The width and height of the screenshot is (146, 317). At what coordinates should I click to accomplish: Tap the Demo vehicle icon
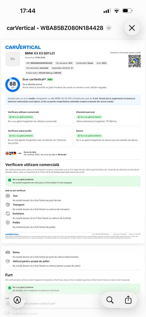coord(8,252)
